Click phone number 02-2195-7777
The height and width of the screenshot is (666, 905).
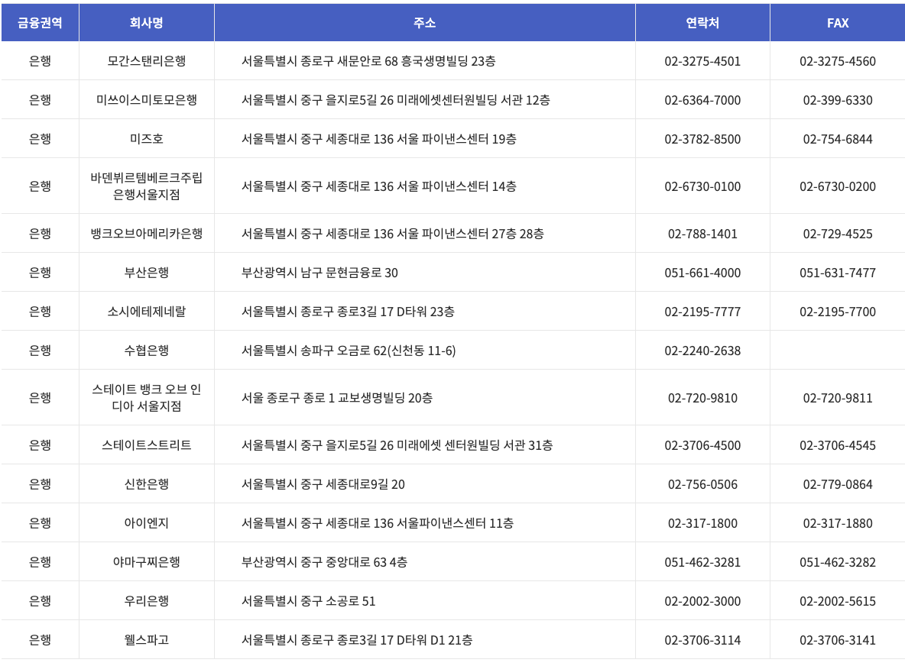pyautogui.click(x=702, y=312)
